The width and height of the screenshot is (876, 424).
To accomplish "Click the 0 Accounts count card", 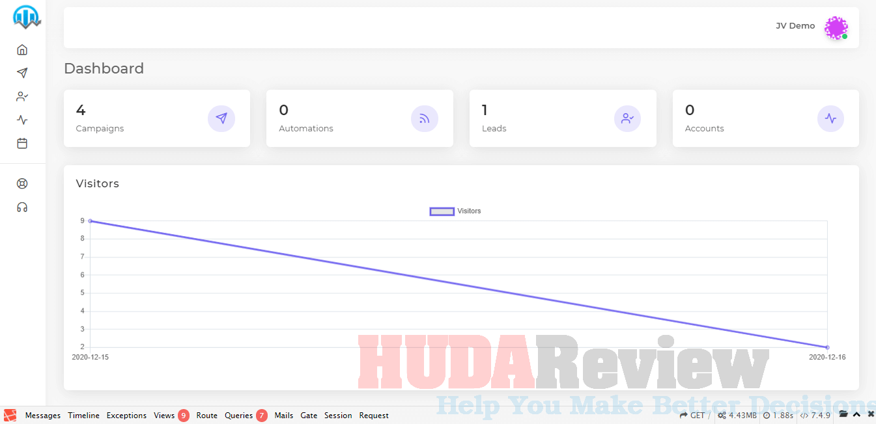I will (x=766, y=118).
